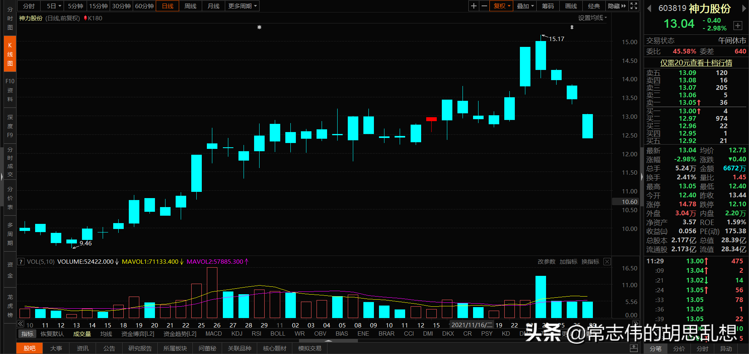This screenshot has width=749, height=354.
Task: Select the MACD indicator
Action: pos(213,334)
